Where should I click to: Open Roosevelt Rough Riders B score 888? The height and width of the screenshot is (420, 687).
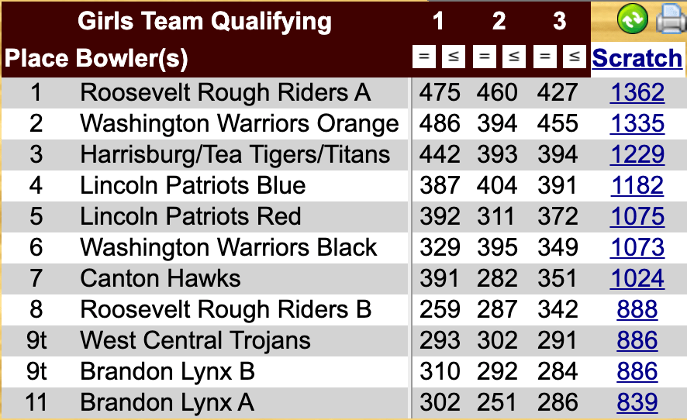(637, 310)
